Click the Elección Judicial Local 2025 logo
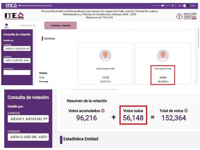Viewport: 200px width, 150px height. (186, 16)
